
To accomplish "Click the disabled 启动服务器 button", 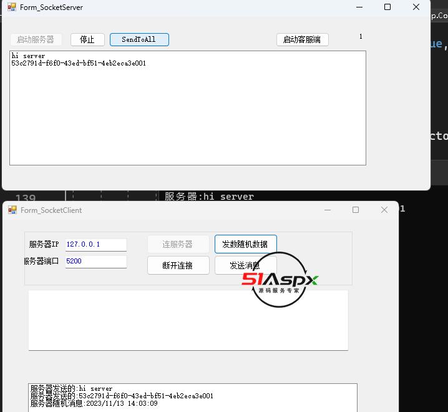I will pos(36,39).
